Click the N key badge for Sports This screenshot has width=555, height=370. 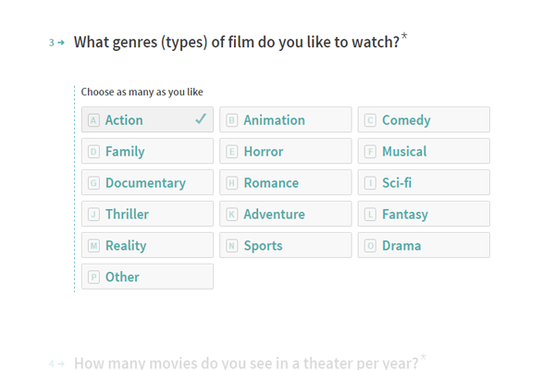click(x=232, y=245)
